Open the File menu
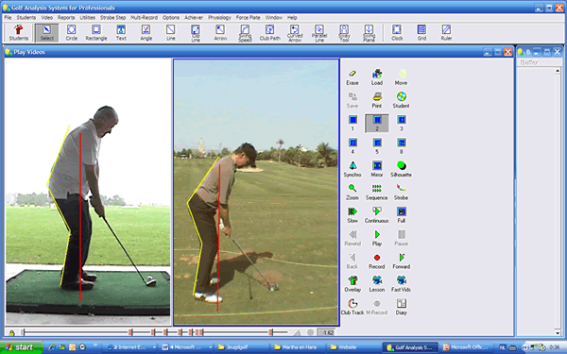567x354 pixels. coord(8,17)
